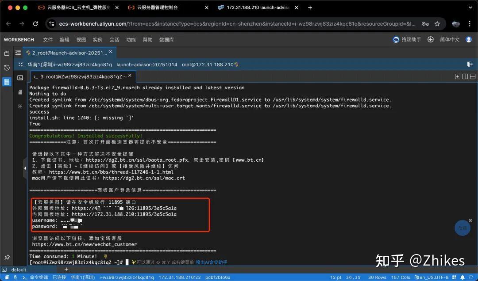478x281 pixels.
Task: Click the fullscreen expand arrows icon
Action: 20,65
